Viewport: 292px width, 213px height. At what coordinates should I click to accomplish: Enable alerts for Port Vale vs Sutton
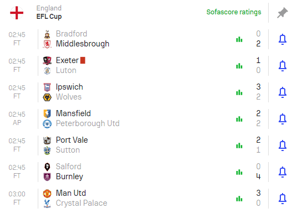[x=283, y=146]
